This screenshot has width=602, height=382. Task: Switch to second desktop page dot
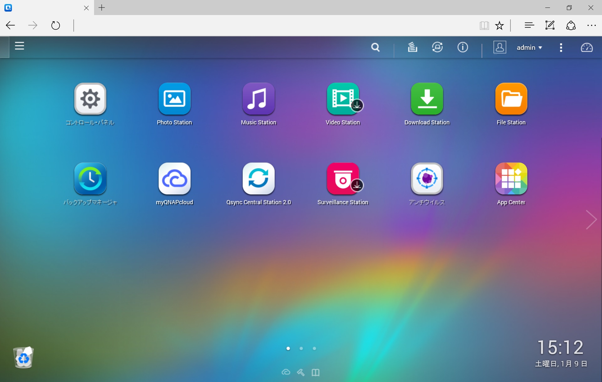(301, 348)
